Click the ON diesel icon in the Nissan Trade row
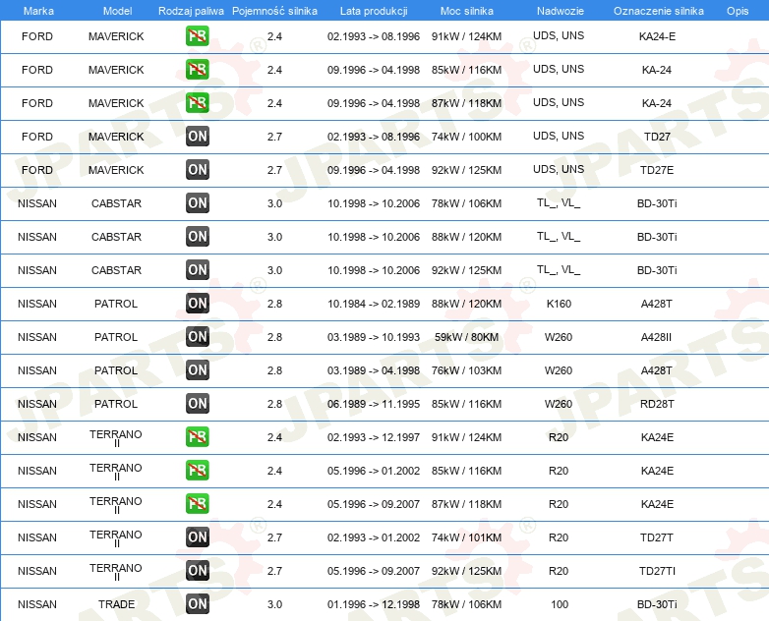Image resolution: width=769 pixels, height=621 pixels. click(197, 604)
